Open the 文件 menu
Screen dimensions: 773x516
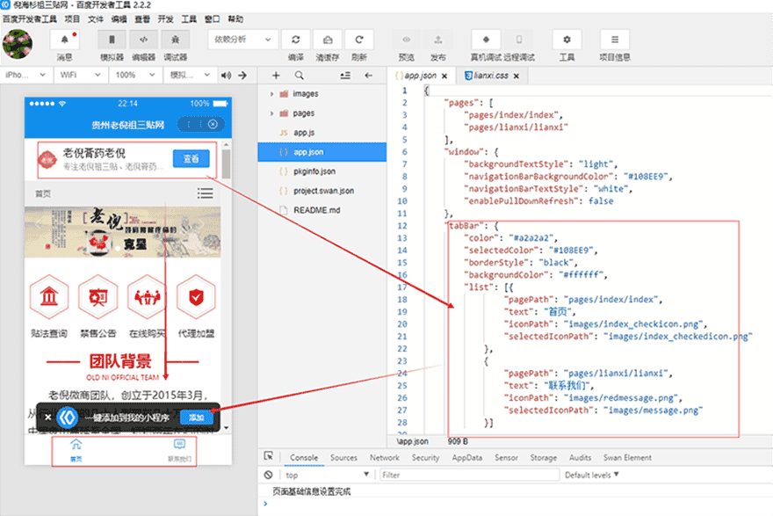[x=96, y=19]
